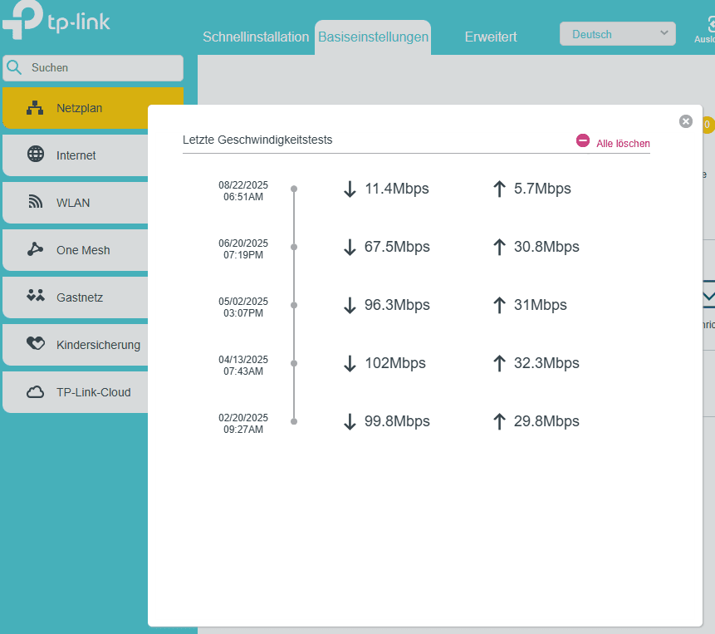Expand language list via chevron arrow

pyautogui.click(x=664, y=33)
